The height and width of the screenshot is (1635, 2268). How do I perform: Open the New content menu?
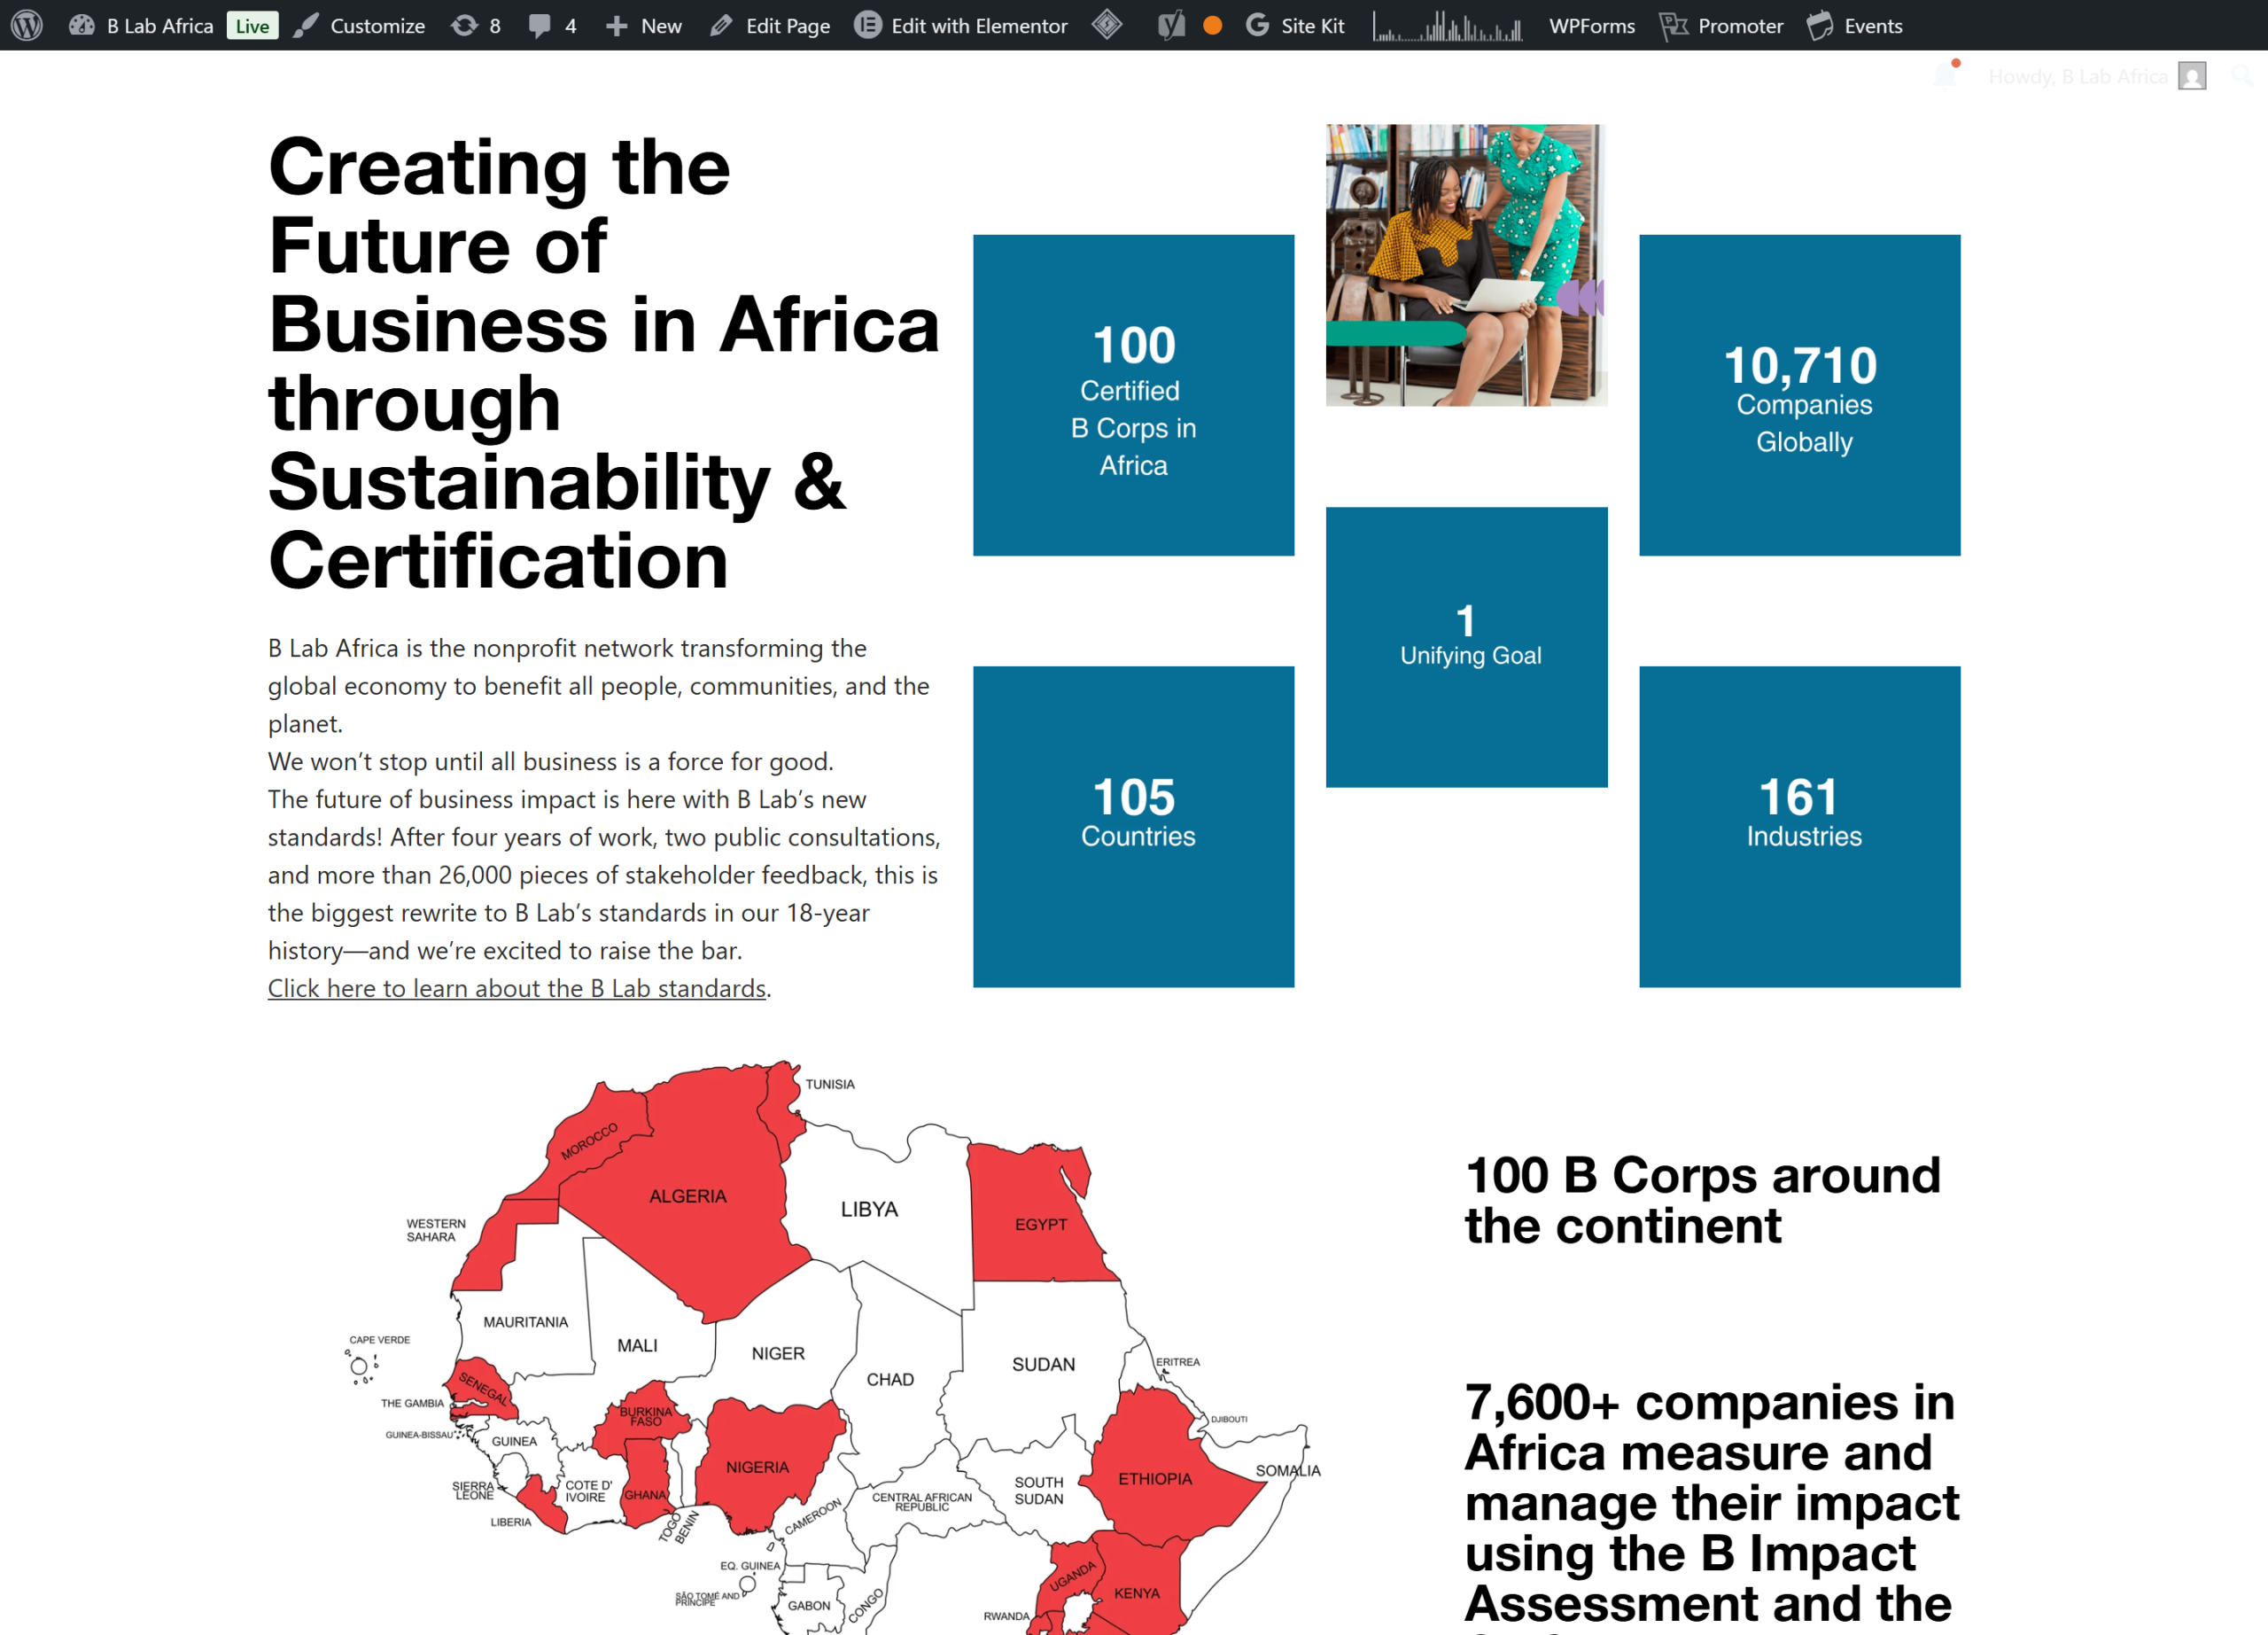[x=644, y=25]
